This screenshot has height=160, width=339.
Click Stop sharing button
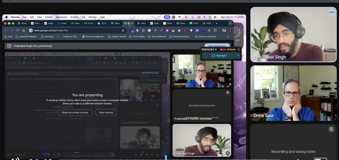(x=106, y=112)
